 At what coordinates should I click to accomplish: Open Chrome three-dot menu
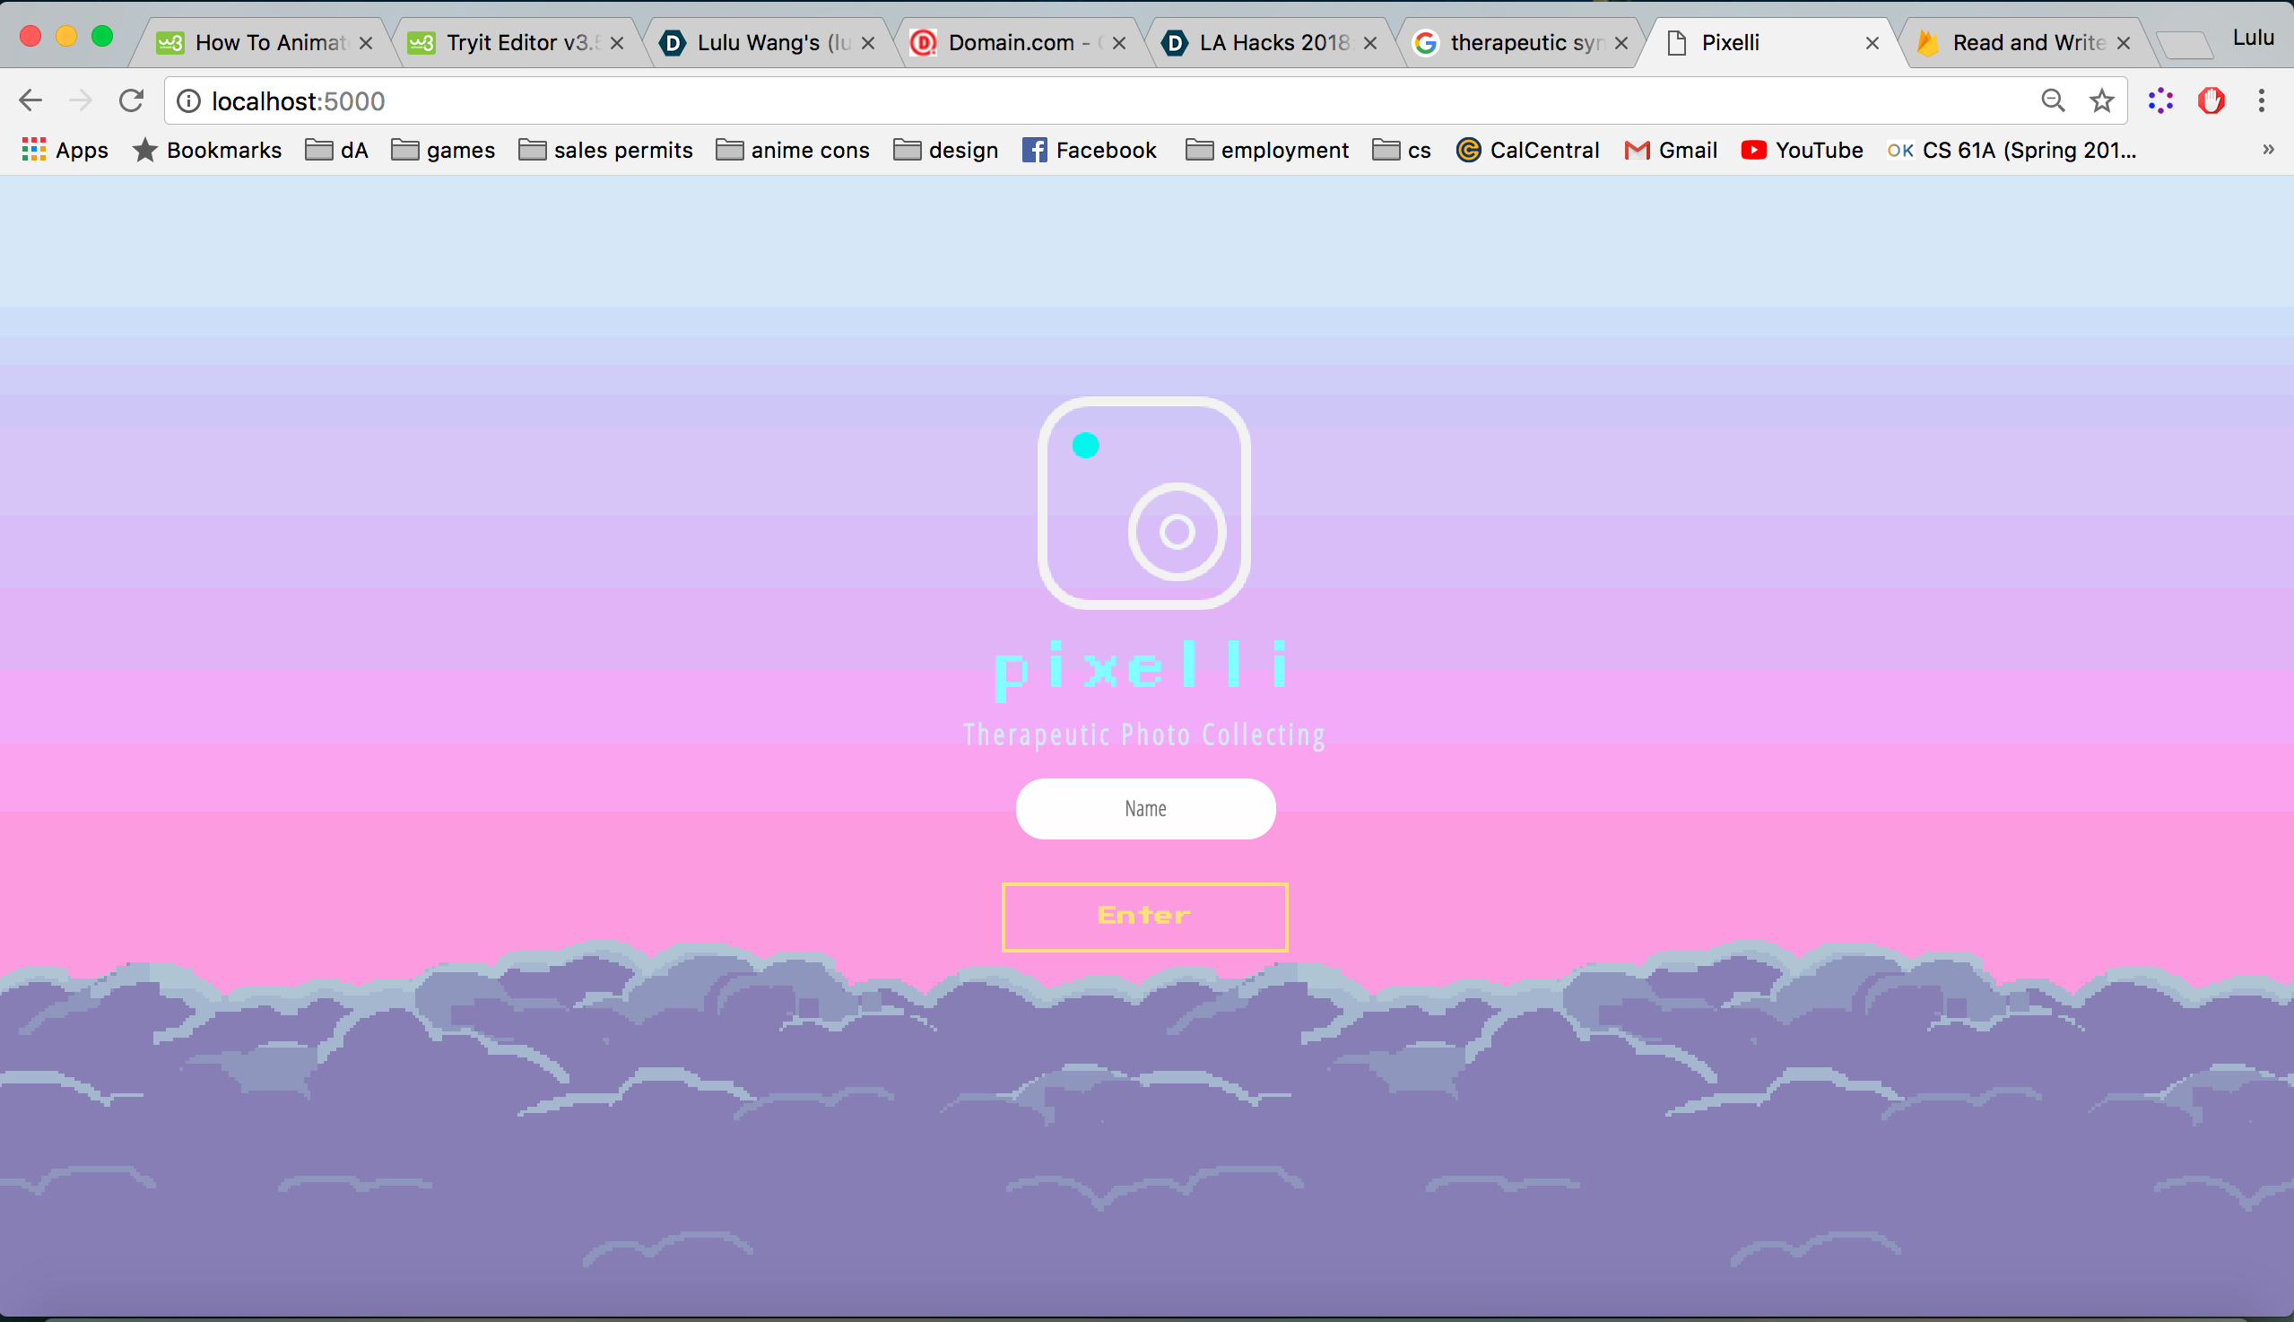coord(2262,100)
